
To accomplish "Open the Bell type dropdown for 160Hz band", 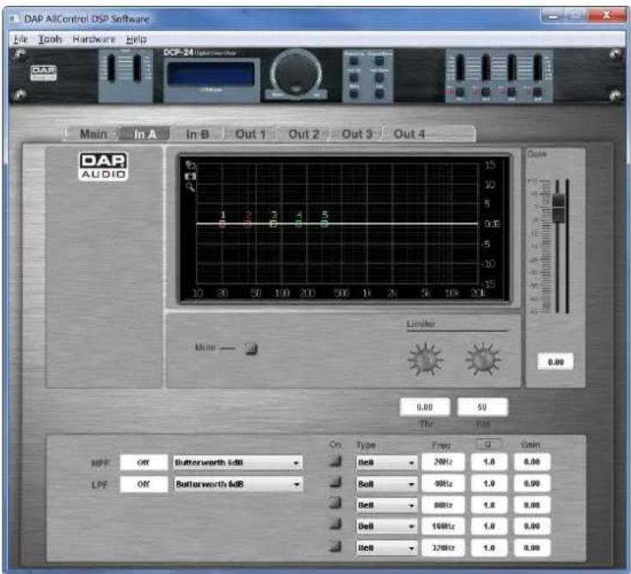I will click(x=386, y=526).
